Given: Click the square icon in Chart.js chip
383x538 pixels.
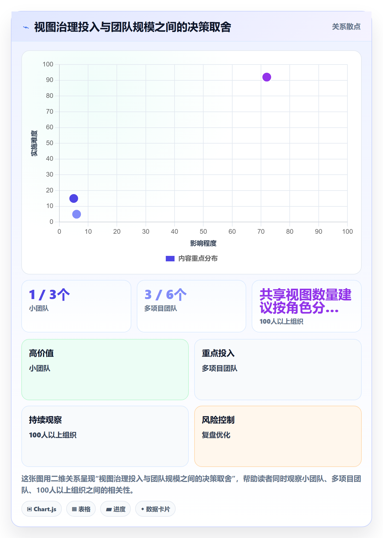Looking at the screenshot, I should coord(30,509).
